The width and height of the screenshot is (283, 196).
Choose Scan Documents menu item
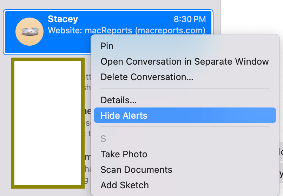136,170
